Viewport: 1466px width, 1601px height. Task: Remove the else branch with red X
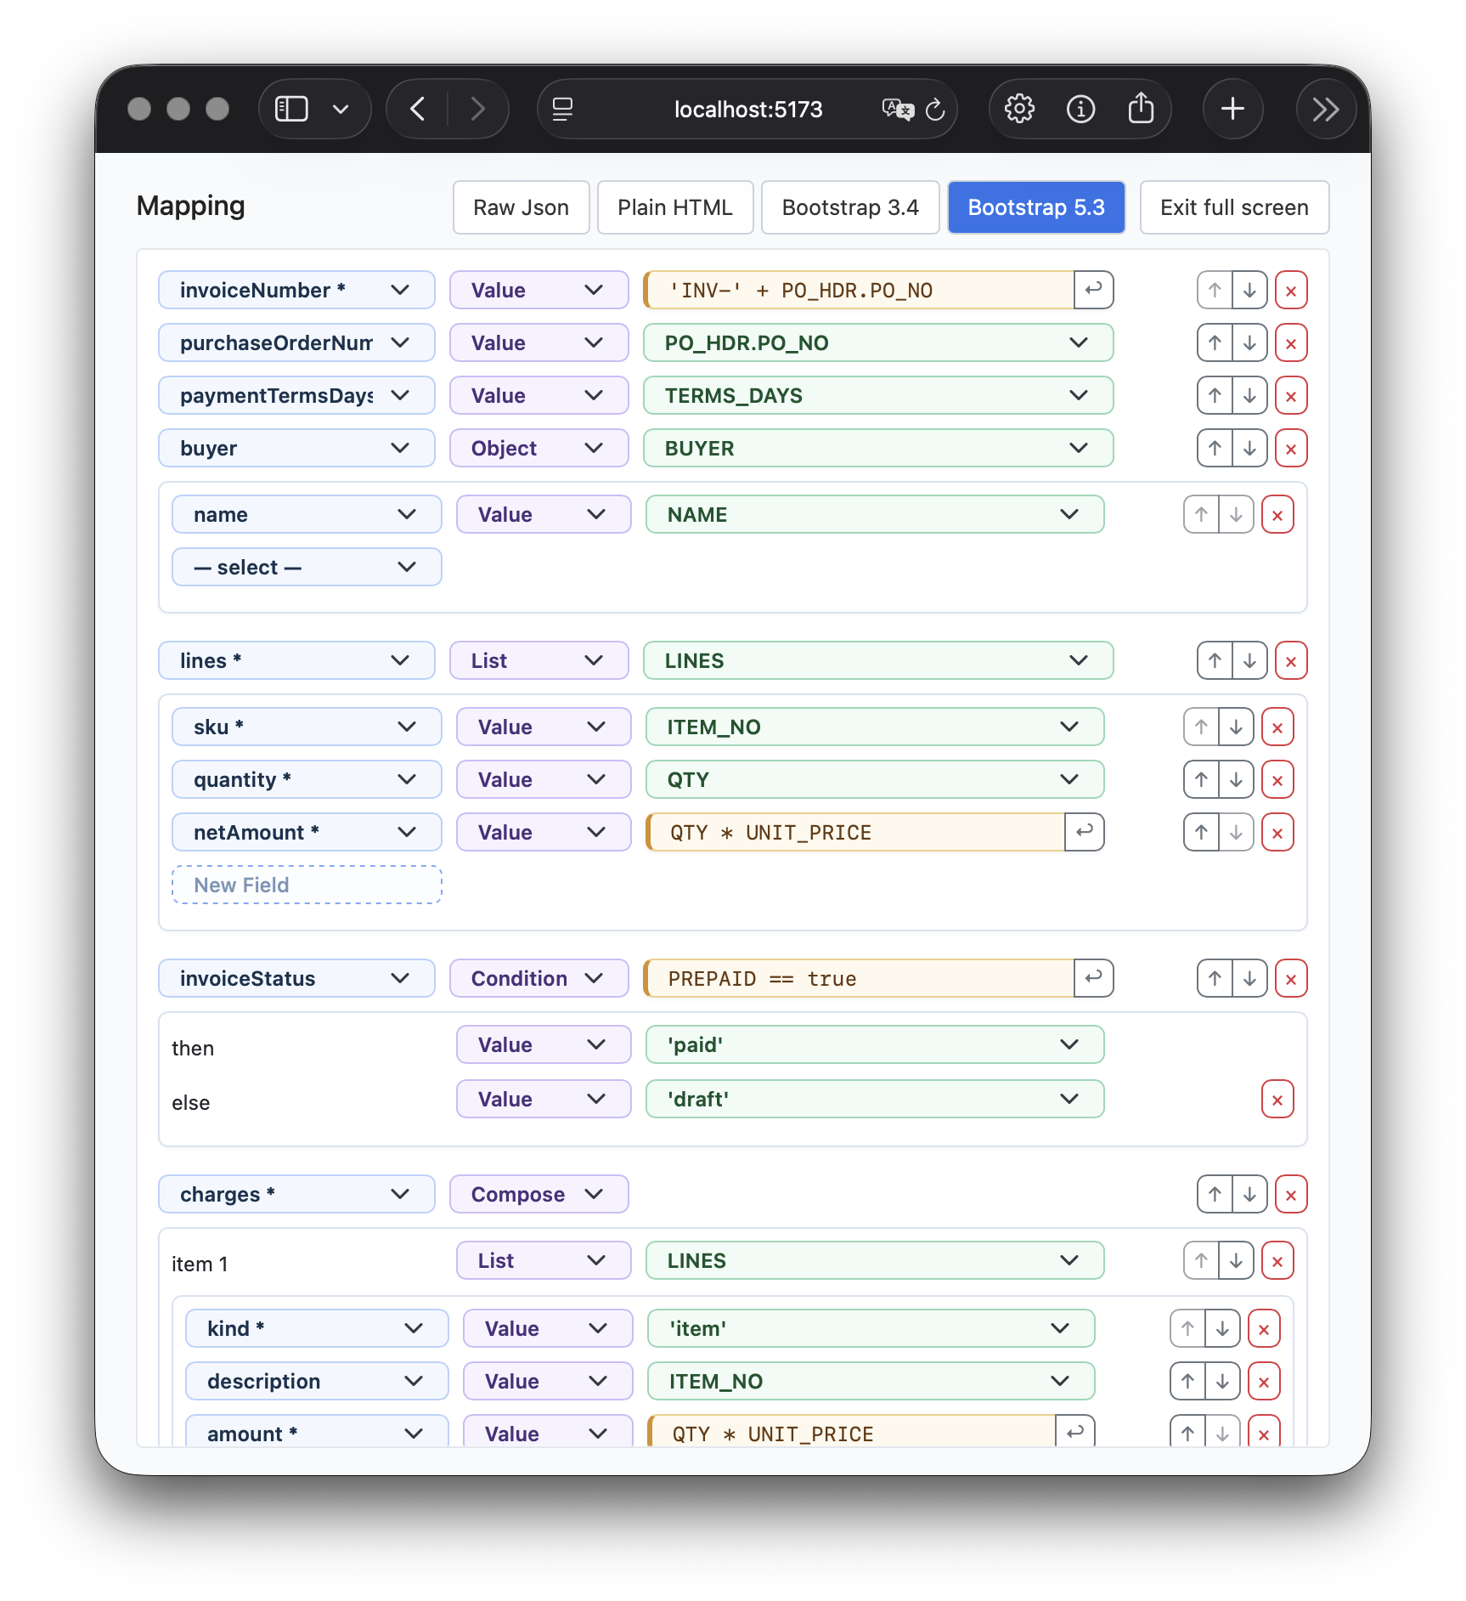pos(1277,1100)
